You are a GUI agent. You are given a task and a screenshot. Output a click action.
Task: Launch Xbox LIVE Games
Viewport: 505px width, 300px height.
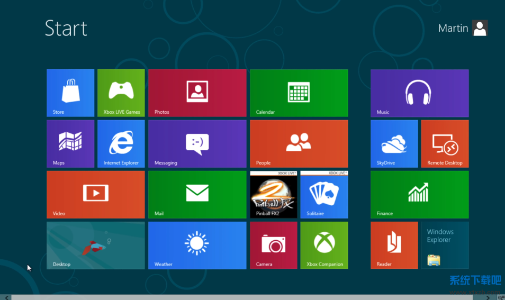[121, 93]
